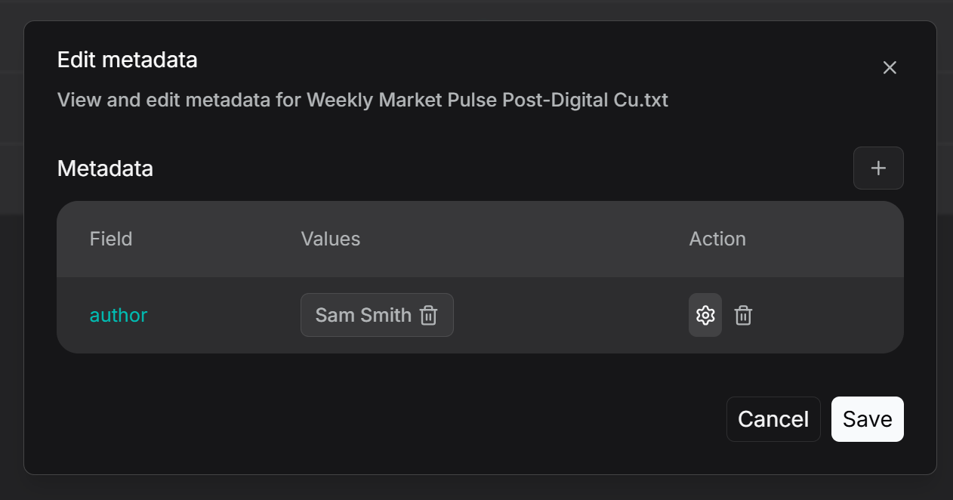Add a new metadata field with plus button
The height and width of the screenshot is (500, 953).
[878, 168]
